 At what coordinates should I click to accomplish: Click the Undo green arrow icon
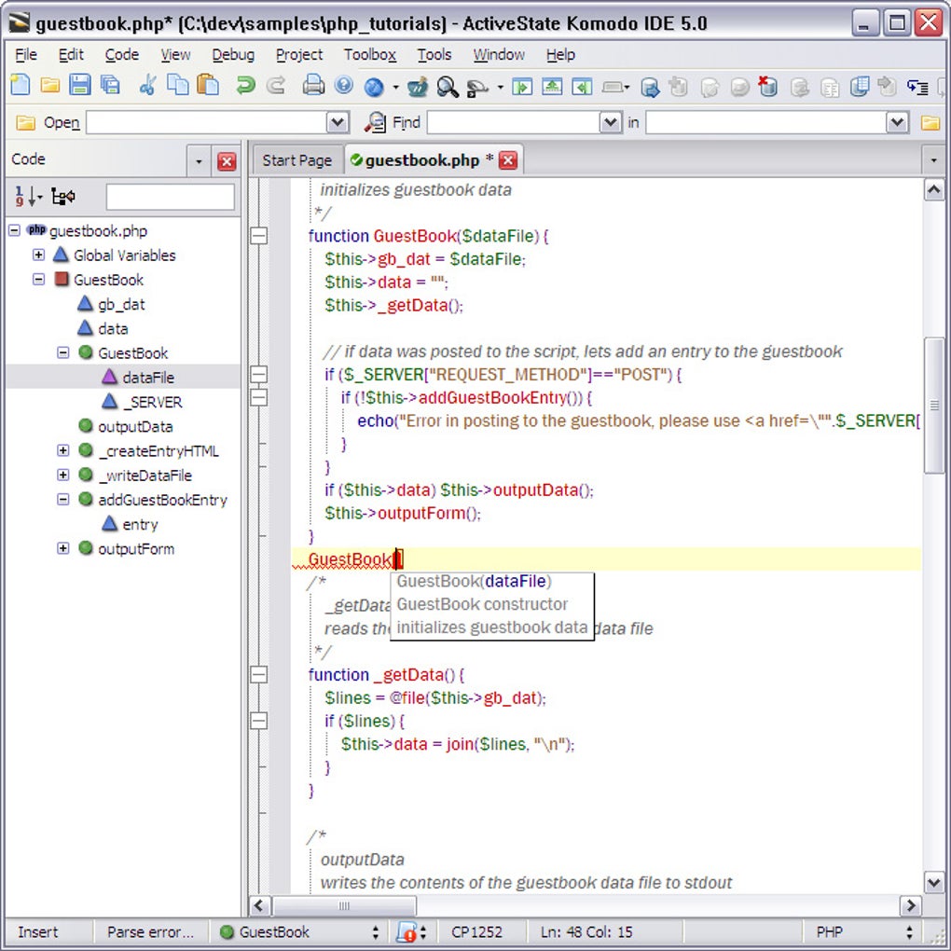point(245,86)
